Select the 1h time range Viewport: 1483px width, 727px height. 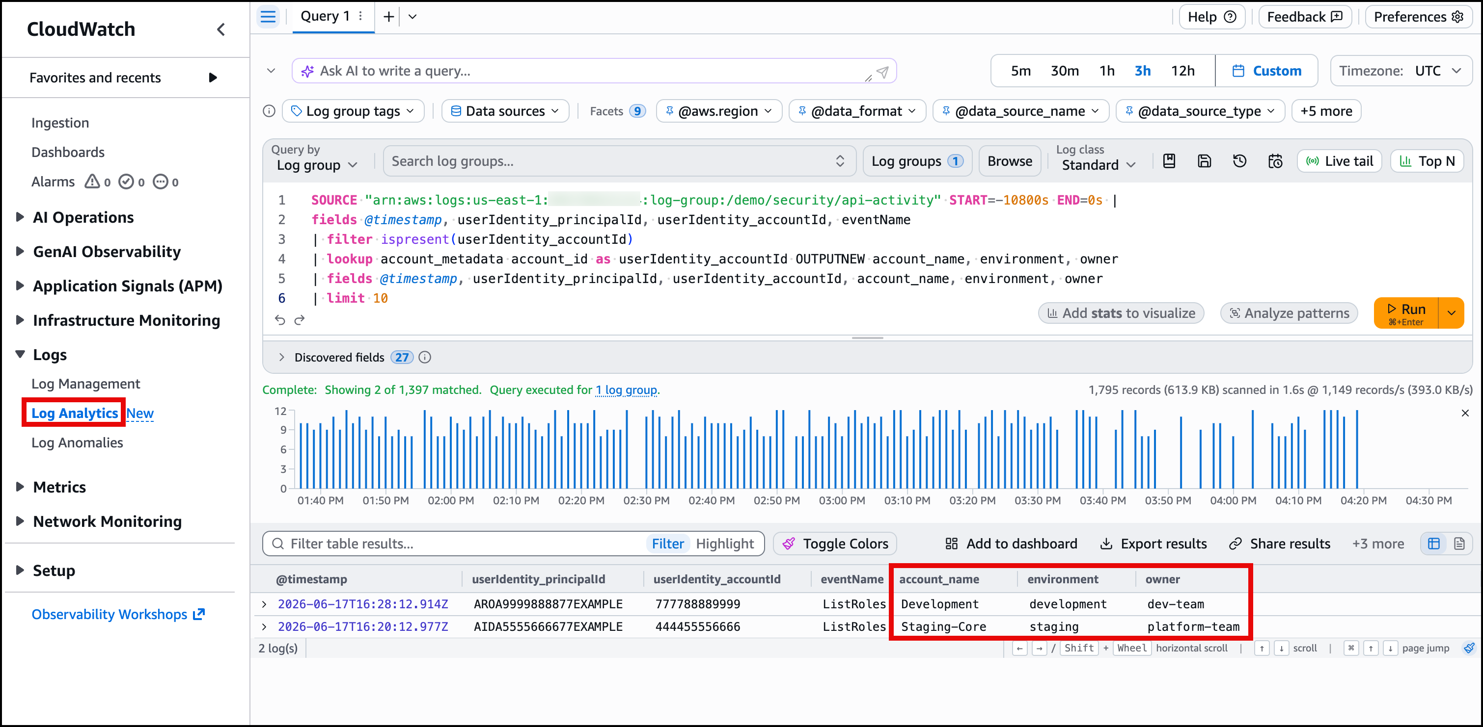coord(1107,71)
